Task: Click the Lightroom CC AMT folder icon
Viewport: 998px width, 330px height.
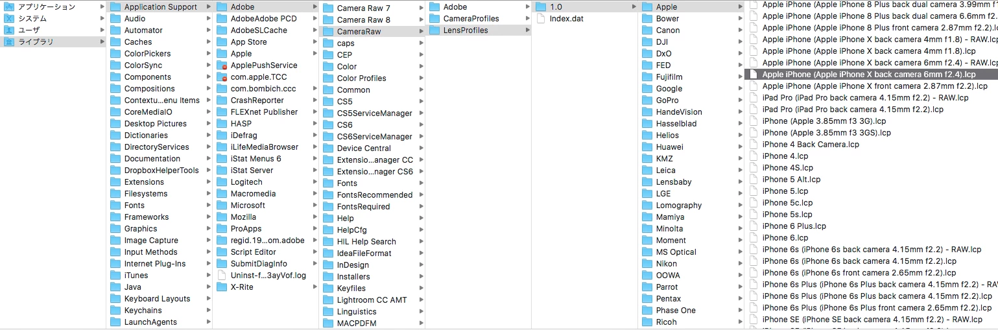Action: tap(328, 300)
